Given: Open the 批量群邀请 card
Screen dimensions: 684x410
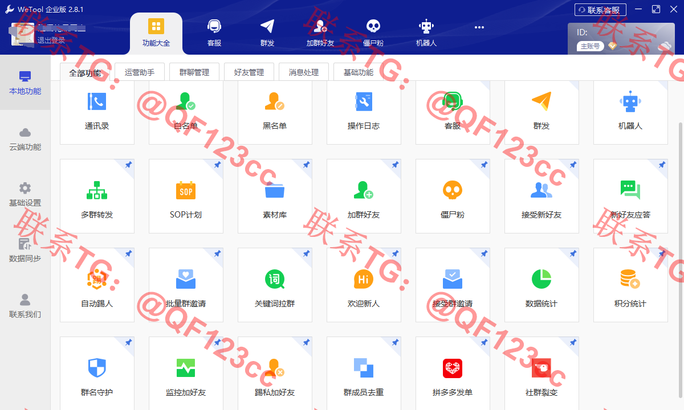Looking at the screenshot, I should (x=186, y=285).
